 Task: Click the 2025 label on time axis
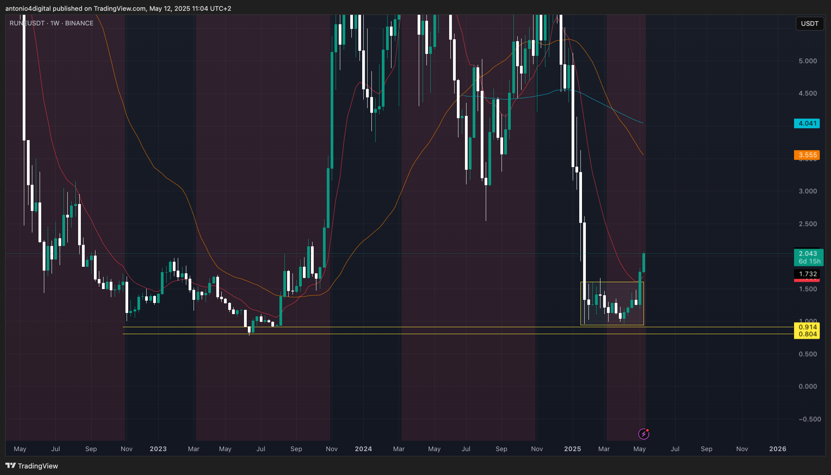point(572,449)
